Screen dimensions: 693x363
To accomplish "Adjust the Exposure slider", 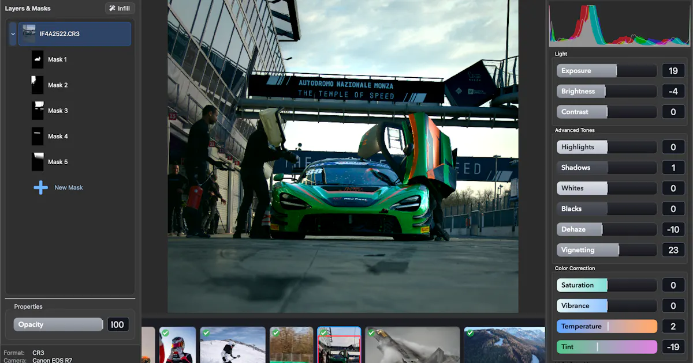I will coord(607,71).
